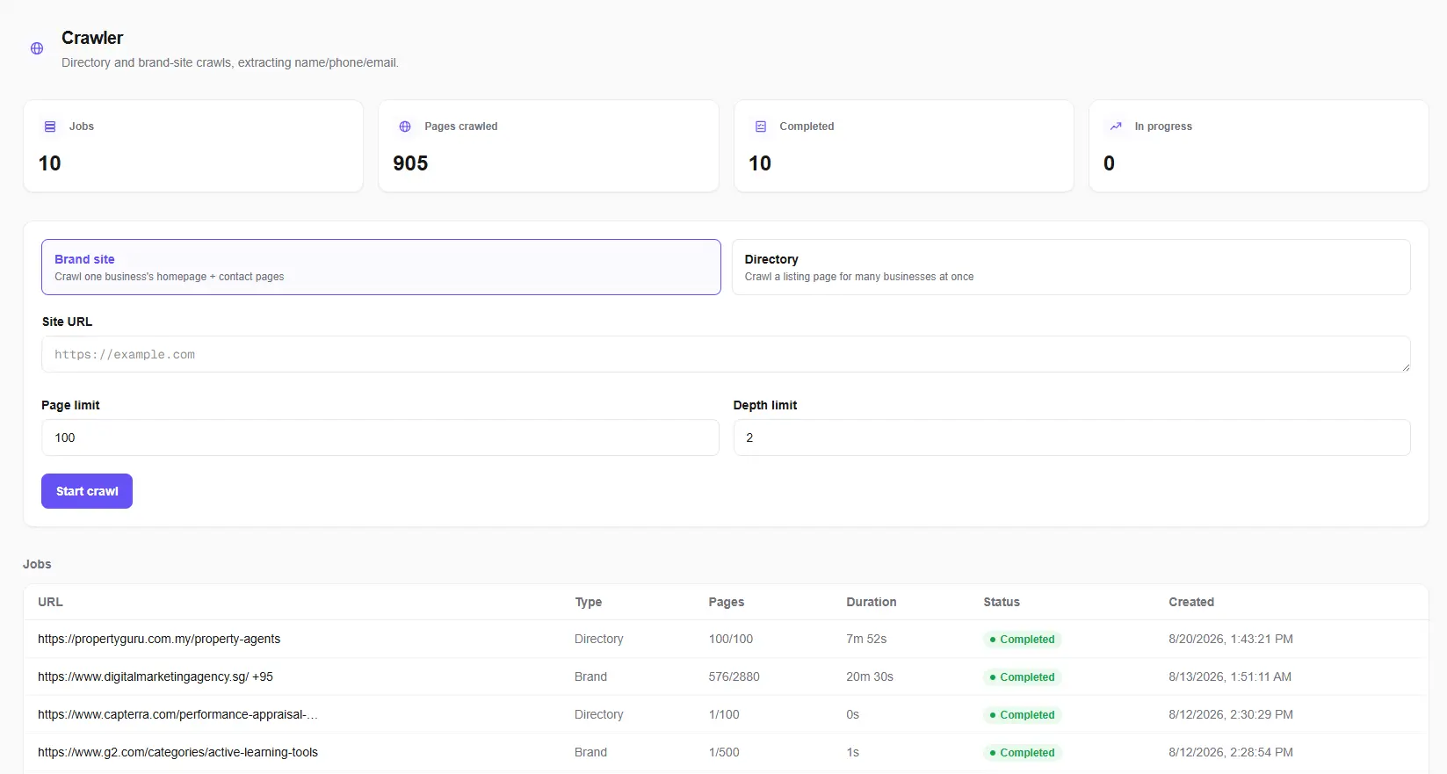This screenshot has height=774, width=1447.
Task: Click the Directory type in propertyguru row
Action: point(599,639)
